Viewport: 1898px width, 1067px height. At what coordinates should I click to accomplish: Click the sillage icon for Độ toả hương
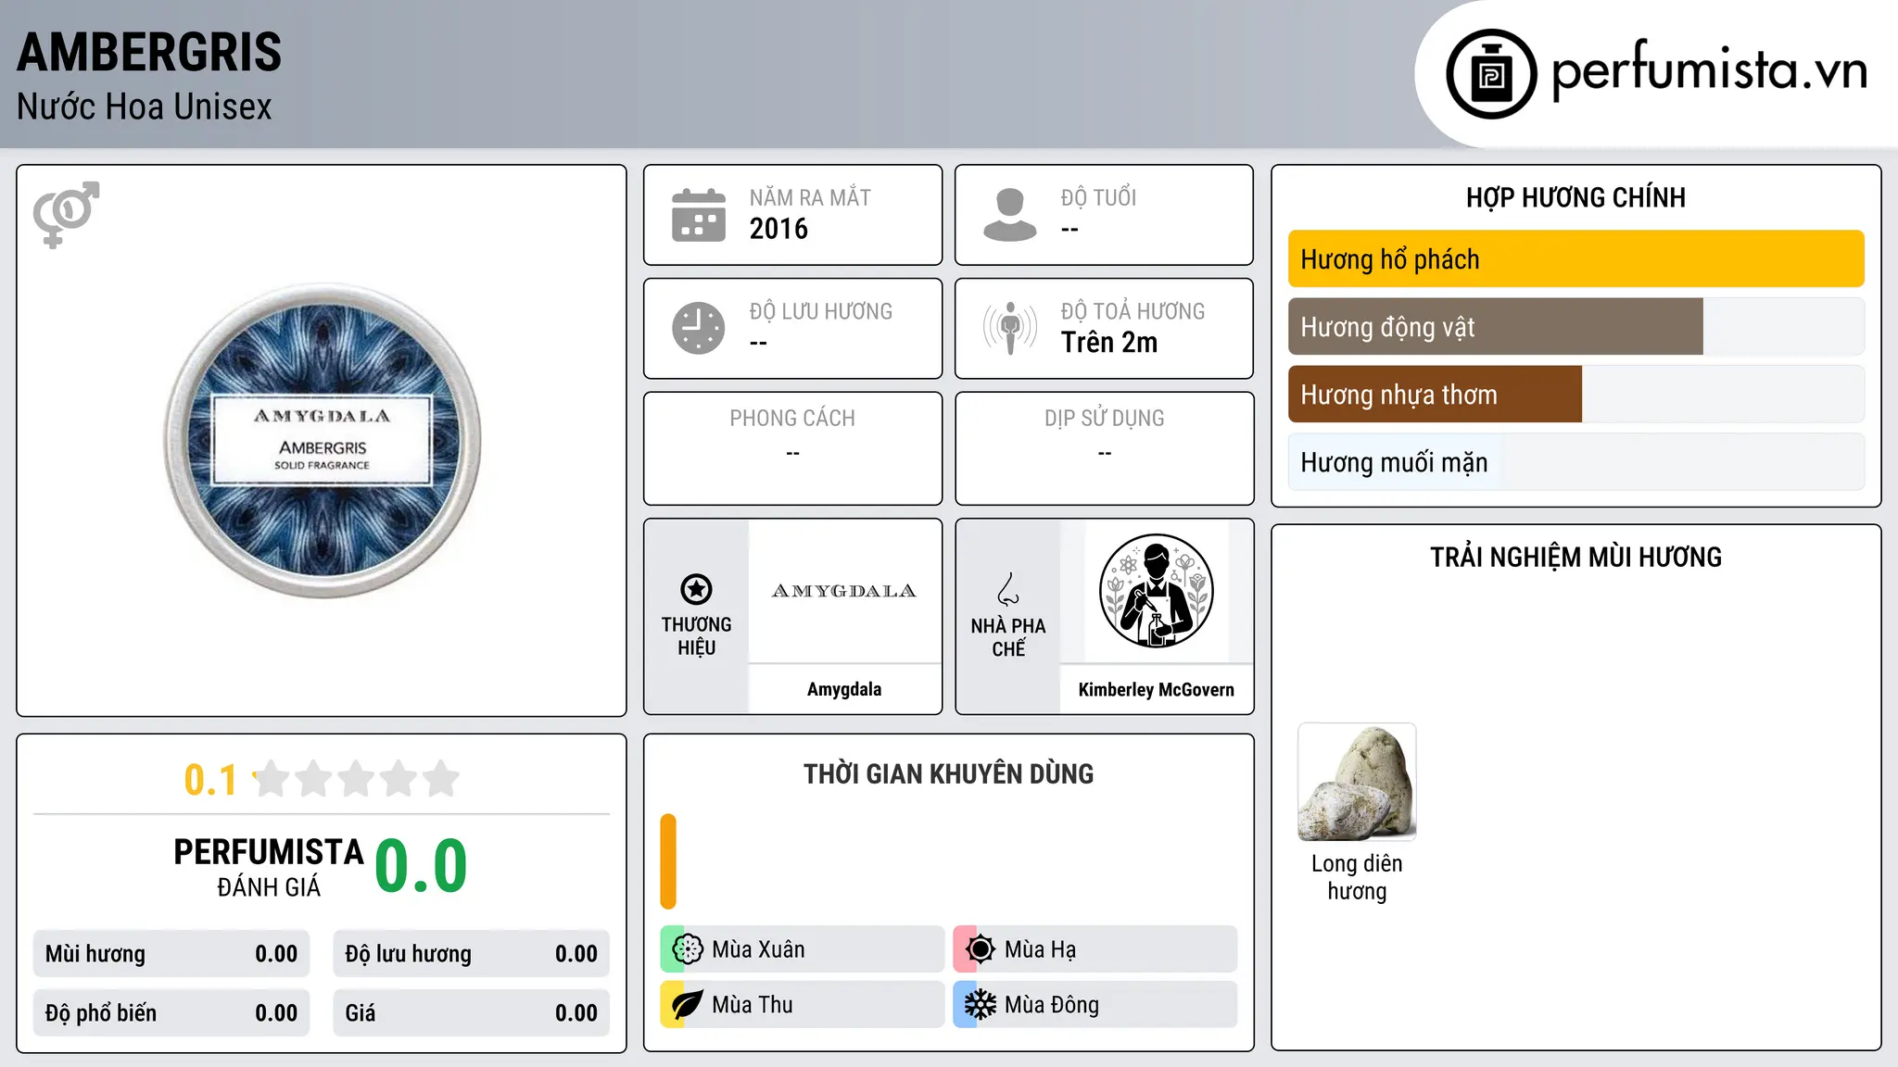pyautogui.click(x=1010, y=328)
